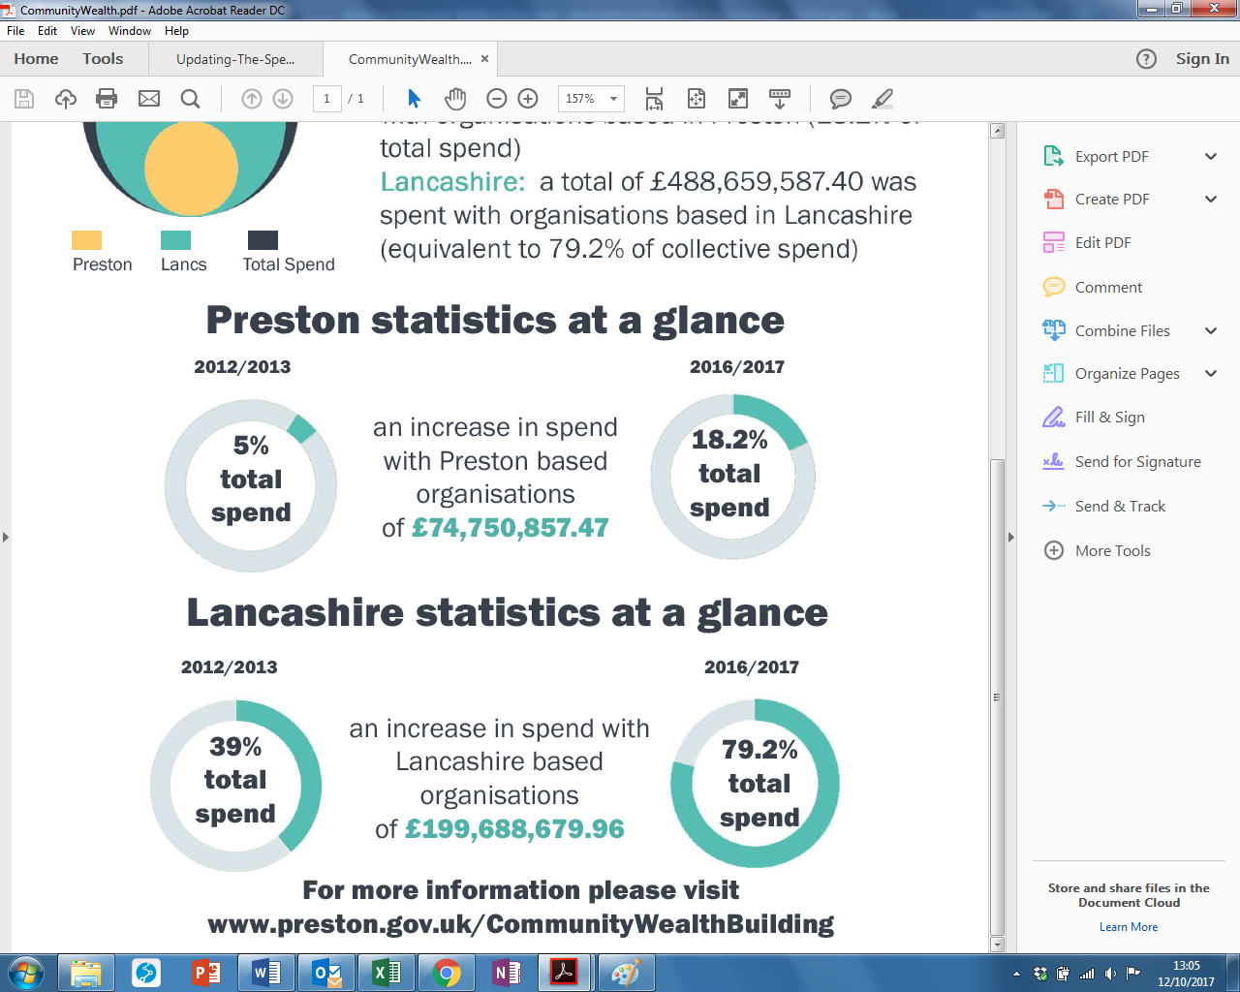Screen dimensions: 1240x992
Task: Toggle the Selection arrow tool
Action: [x=415, y=99]
